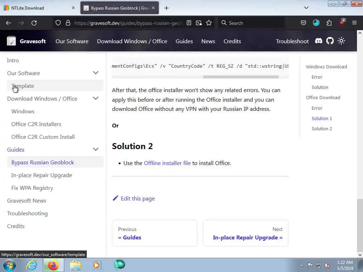Click the muted volume tray icon
The width and height of the screenshot is (363, 272).
(327, 265)
